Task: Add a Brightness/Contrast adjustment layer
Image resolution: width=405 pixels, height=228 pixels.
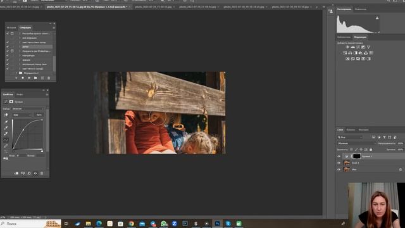Action: click(347, 47)
